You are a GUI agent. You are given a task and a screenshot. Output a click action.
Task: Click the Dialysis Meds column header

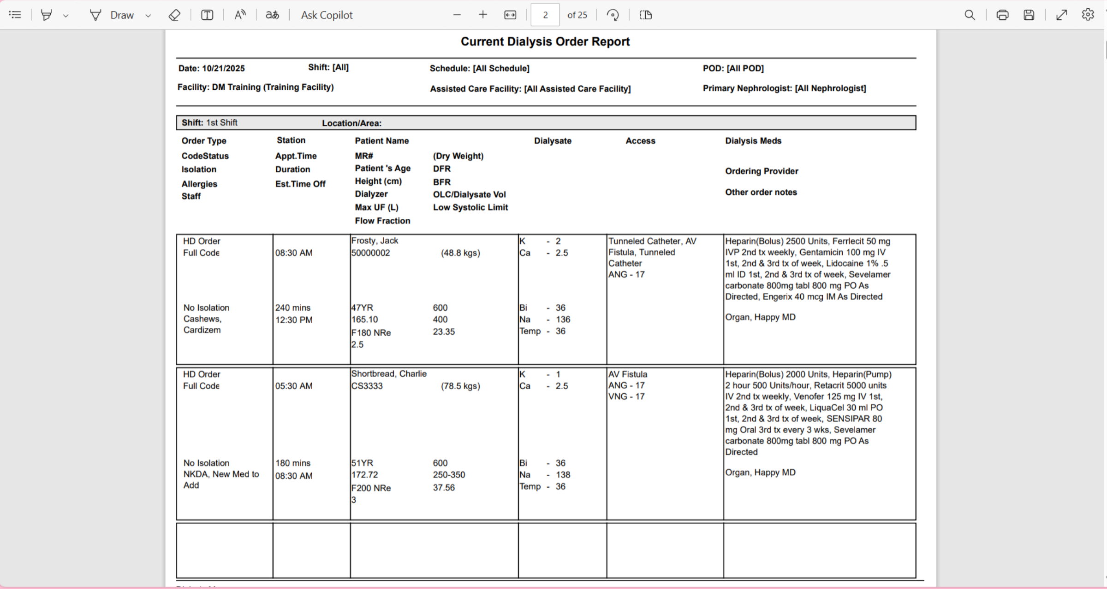point(753,140)
